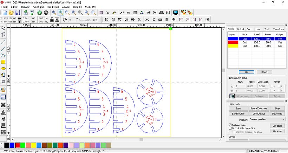Click the monitor preview icon
Image resolution: width=288 pixels, height=153 pixels.
coord(176,13)
